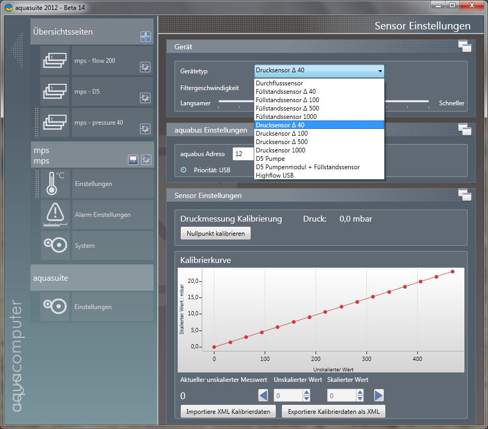Viewport: 488px width, 429px height.
Task: Click Importiere XML Kalibrierdaten button
Action: tap(228, 411)
